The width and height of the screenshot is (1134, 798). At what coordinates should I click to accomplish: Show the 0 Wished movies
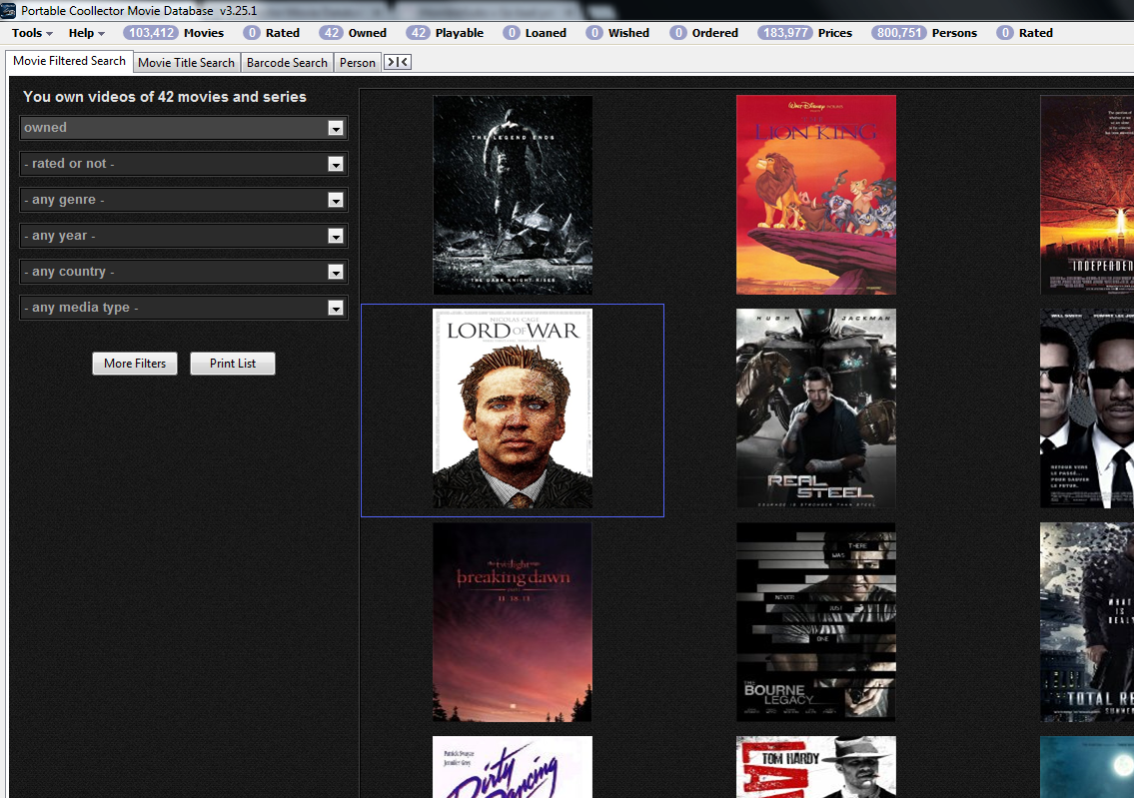(x=617, y=33)
